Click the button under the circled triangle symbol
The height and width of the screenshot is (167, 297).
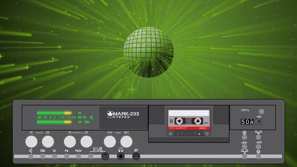(258, 156)
